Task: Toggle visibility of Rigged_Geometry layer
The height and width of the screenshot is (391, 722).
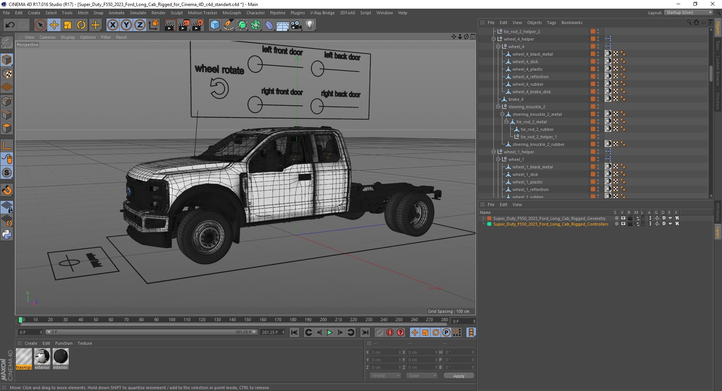Action: [x=623, y=218]
